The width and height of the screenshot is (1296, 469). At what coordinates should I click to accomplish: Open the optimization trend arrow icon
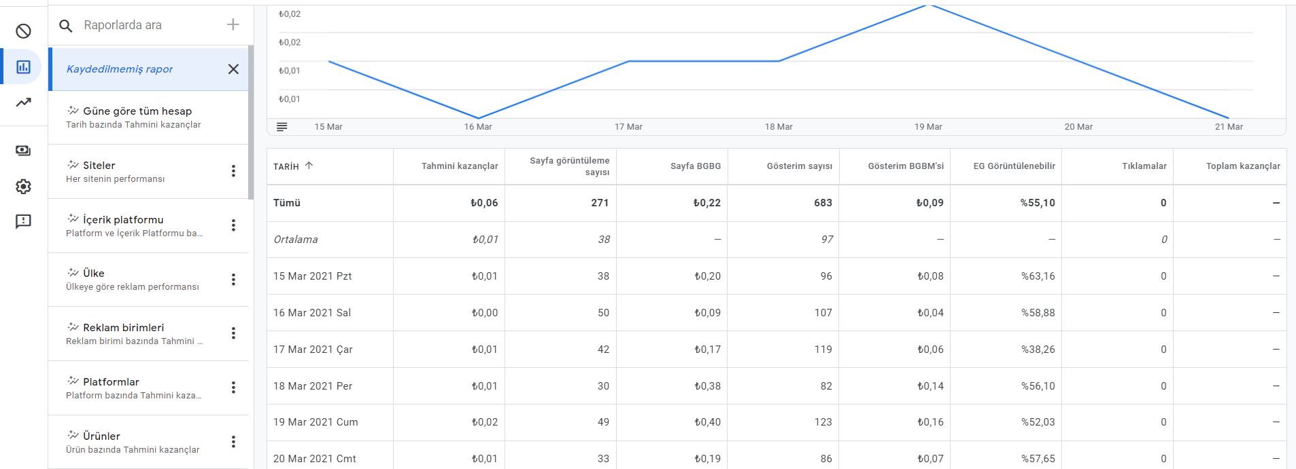[x=23, y=102]
